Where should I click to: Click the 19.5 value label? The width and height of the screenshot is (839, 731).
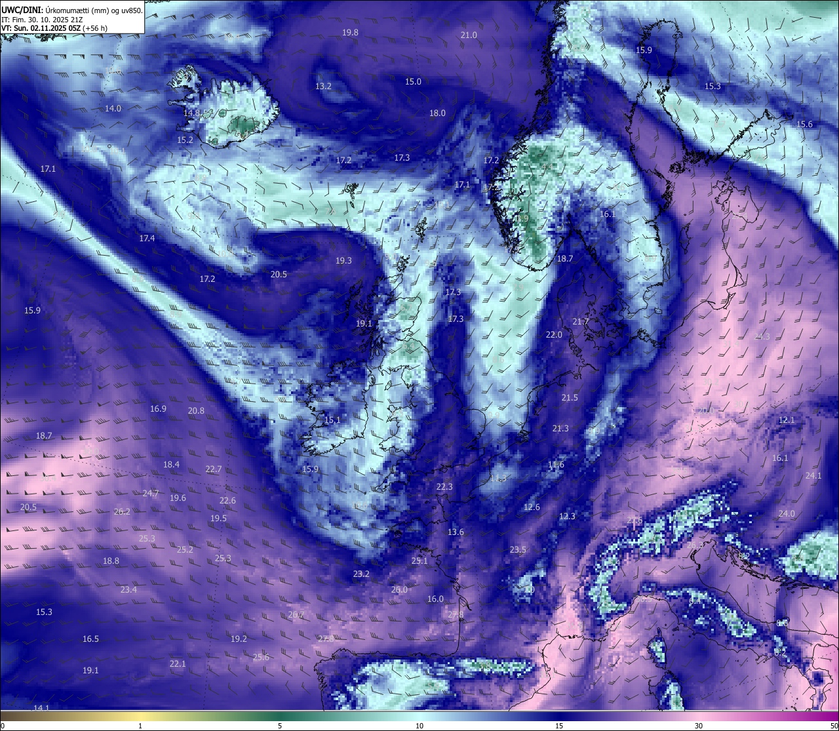[x=218, y=519]
